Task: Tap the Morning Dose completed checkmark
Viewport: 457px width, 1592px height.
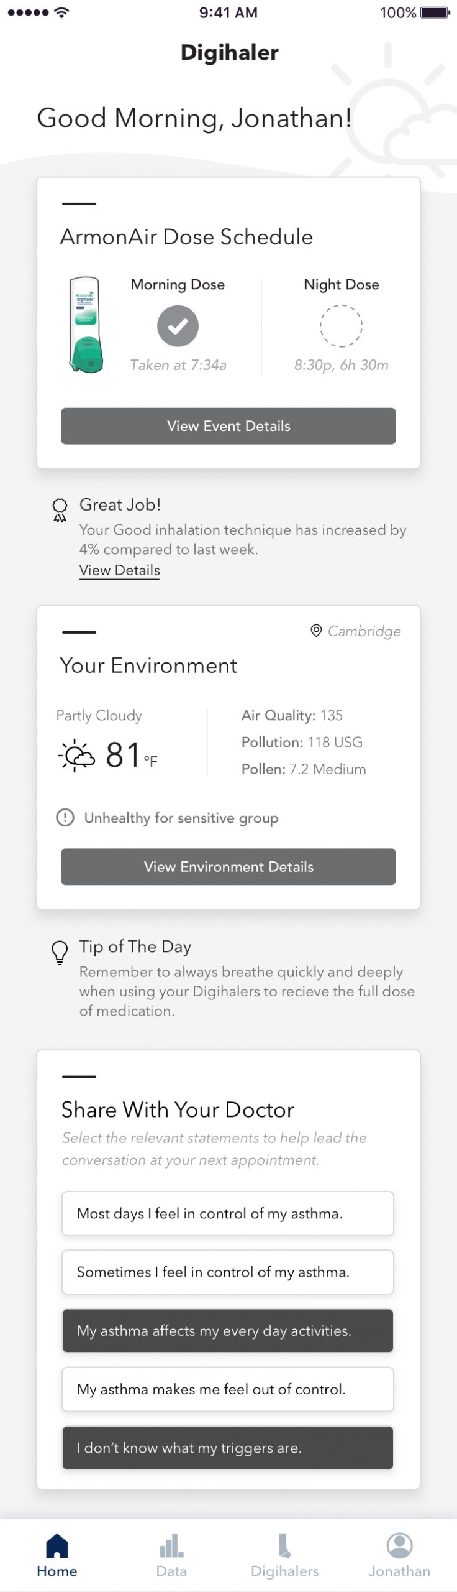Action: coord(178,325)
